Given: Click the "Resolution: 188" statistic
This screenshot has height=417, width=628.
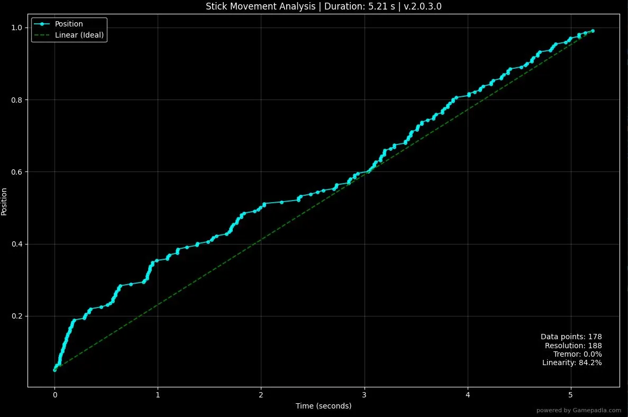Looking at the screenshot, I should (x=573, y=346).
